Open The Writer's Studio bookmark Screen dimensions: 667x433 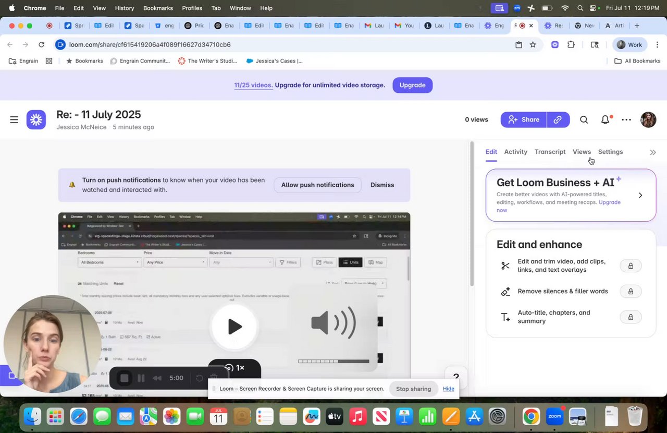[x=207, y=61]
